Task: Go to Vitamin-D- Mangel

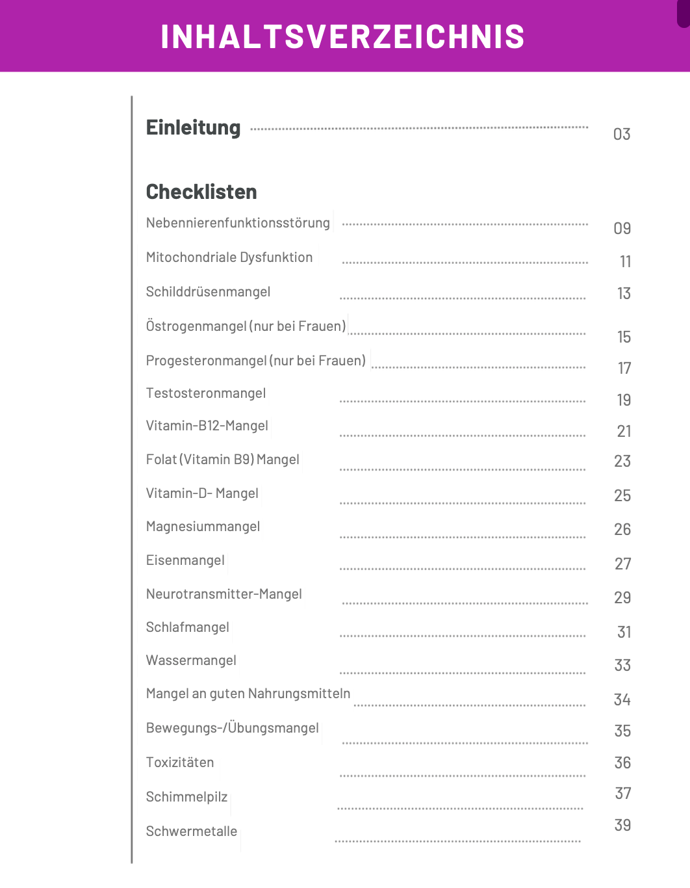Action: [x=202, y=493]
